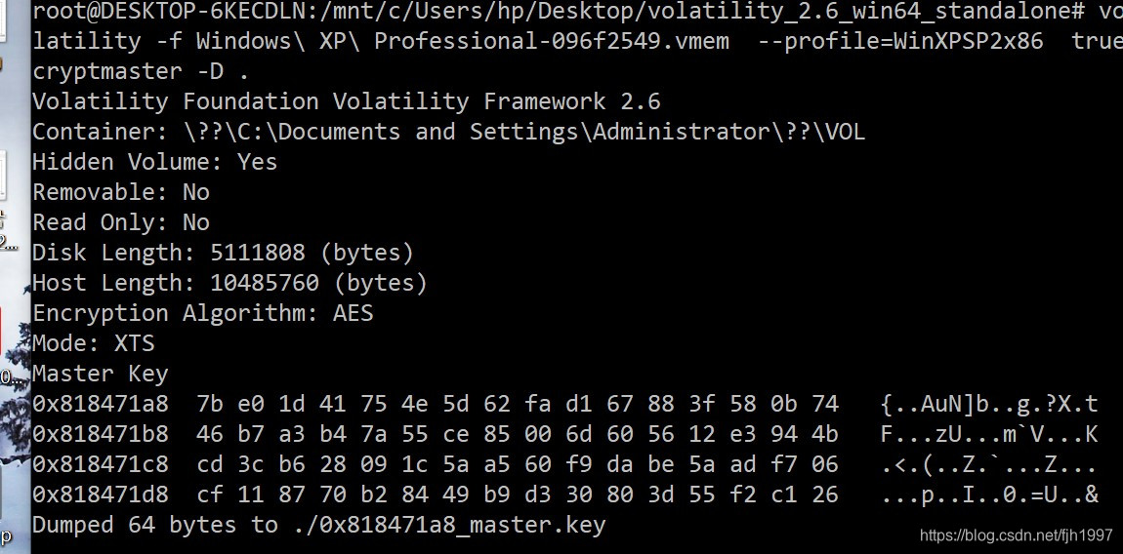Screen dimensions: 1123x554
Task: Click the 'Read Only: No' output line
Action: pos(121,221)
